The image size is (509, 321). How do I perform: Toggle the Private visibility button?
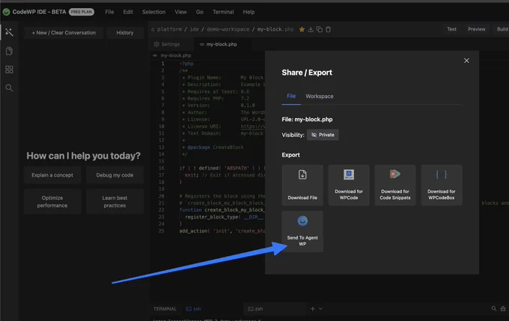pyautogui.click(x=323, y=135)
